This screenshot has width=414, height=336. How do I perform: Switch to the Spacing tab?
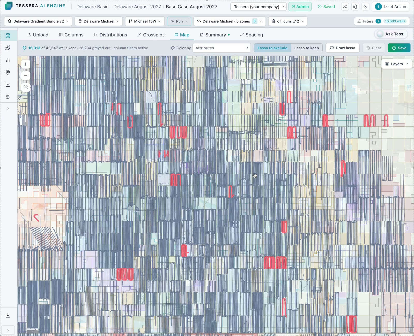point(252,35)
